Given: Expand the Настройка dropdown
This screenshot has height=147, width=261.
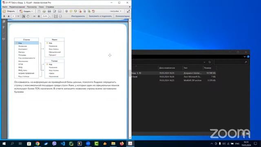Looking at the screenshot, I should (x=115, y=11).
